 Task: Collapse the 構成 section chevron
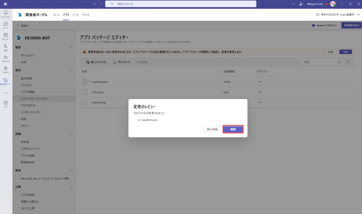pos(71,71)
